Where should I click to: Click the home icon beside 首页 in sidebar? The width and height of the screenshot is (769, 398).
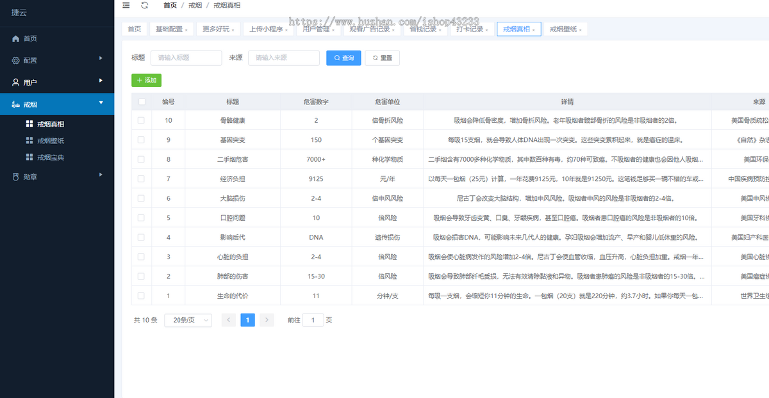[x=16, y=38]
